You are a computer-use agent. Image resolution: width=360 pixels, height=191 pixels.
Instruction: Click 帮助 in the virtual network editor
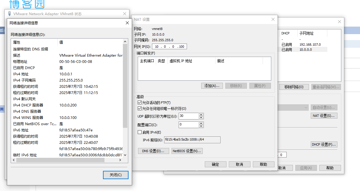point(330,168)
